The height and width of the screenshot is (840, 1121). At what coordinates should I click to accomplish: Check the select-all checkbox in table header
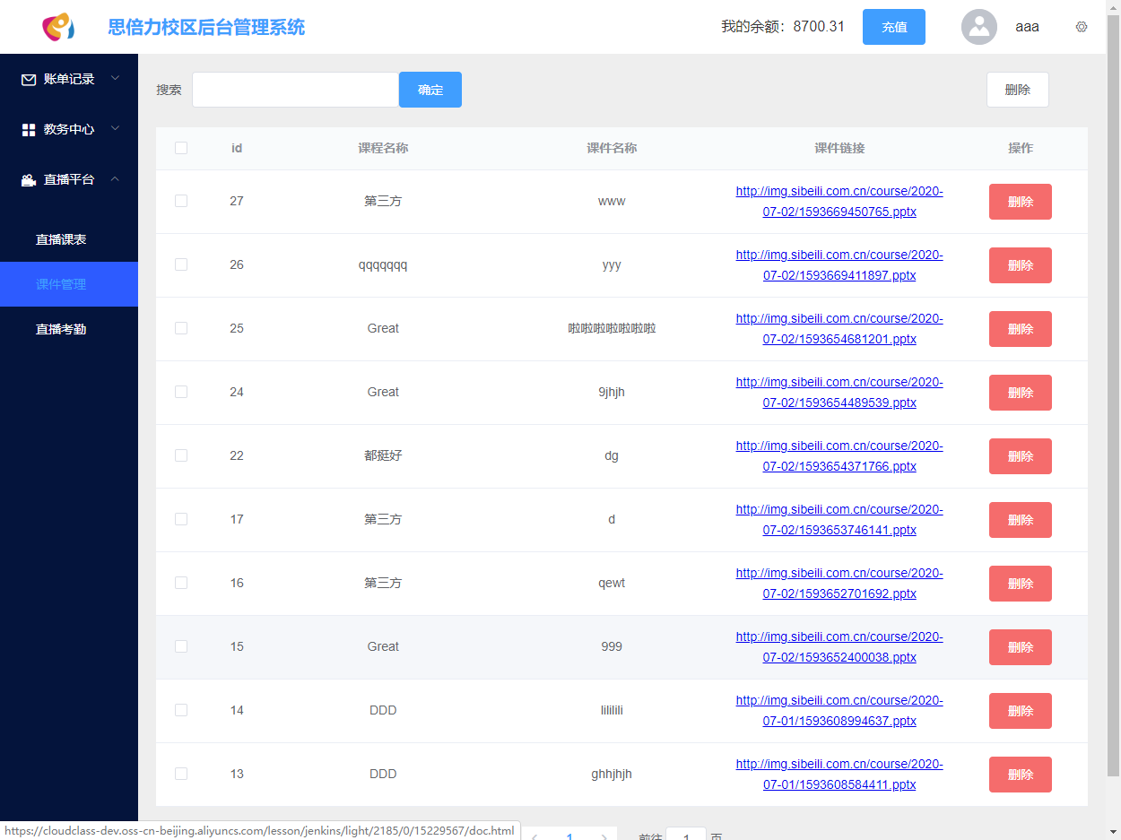click(x=181, y=148)
